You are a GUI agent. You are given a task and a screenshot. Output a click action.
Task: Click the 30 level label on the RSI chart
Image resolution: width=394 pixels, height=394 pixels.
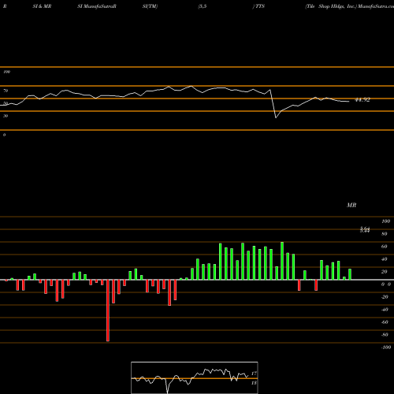click(x=6, y=116)
